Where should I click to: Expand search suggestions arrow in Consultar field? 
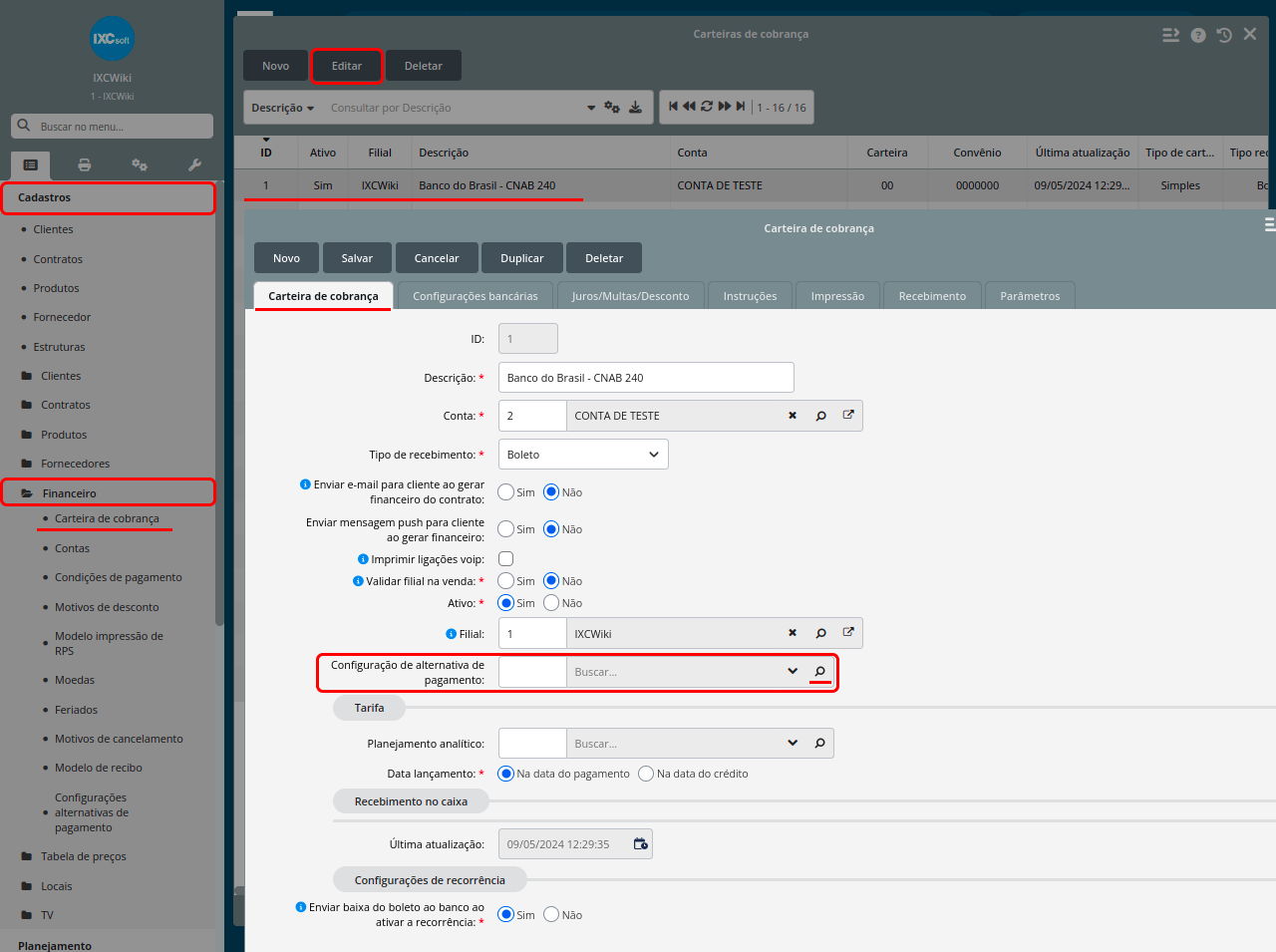(591, 108)
